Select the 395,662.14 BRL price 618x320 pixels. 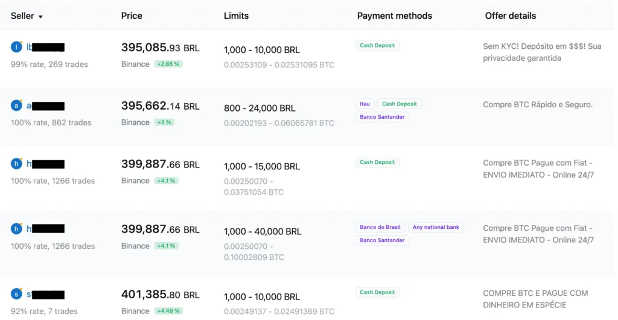coord(161,106)
